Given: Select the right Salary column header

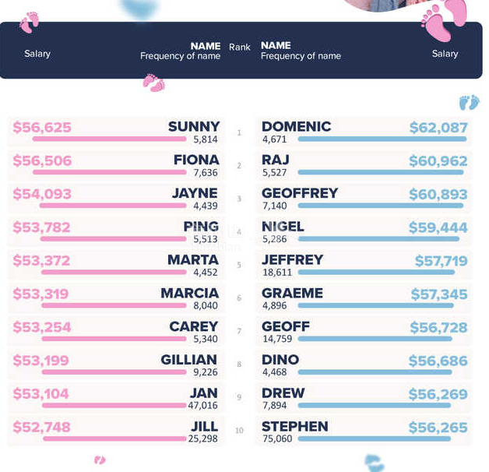Looking at the screenshot, I should (445, 54).
